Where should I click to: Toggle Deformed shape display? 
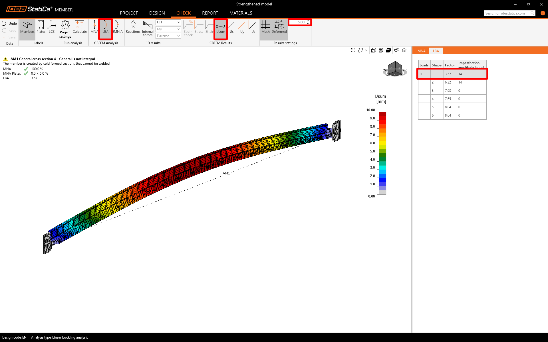click(x=279, y=27)
